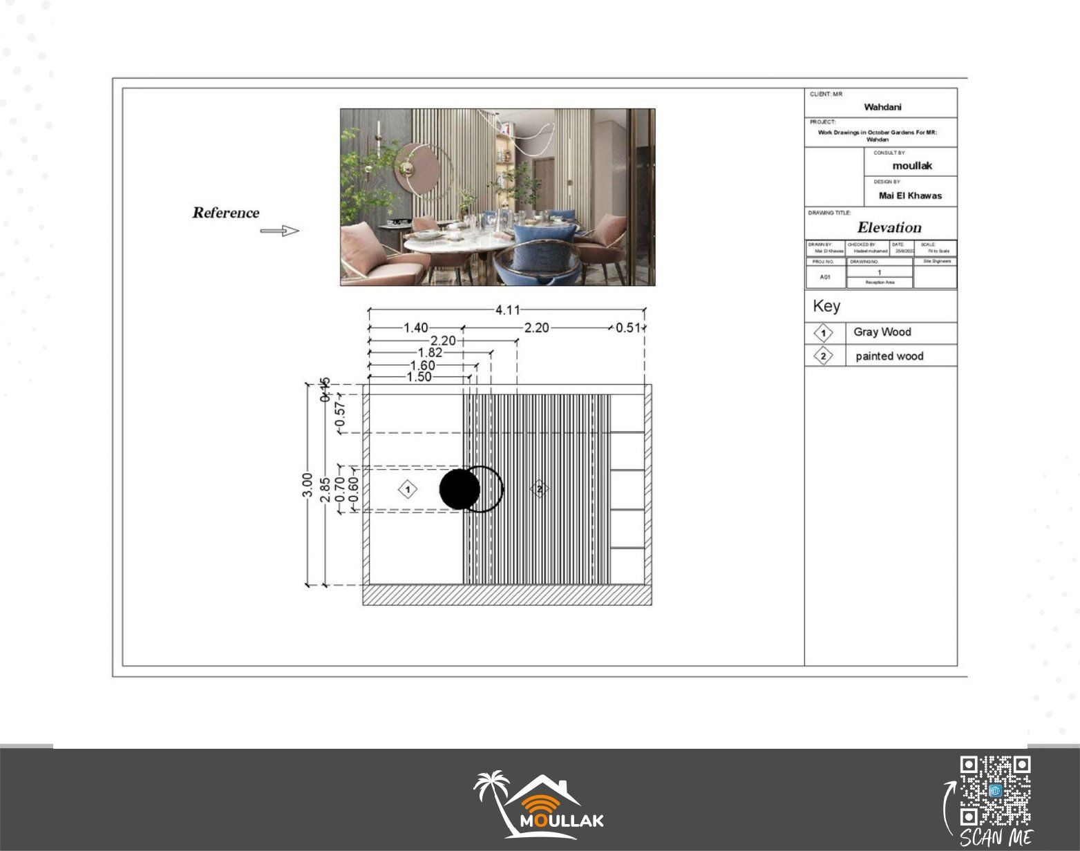Click the painted wood key entry
Image resolution: width=1080 pixels, height=851 pixels.
[x=889, y=356]
